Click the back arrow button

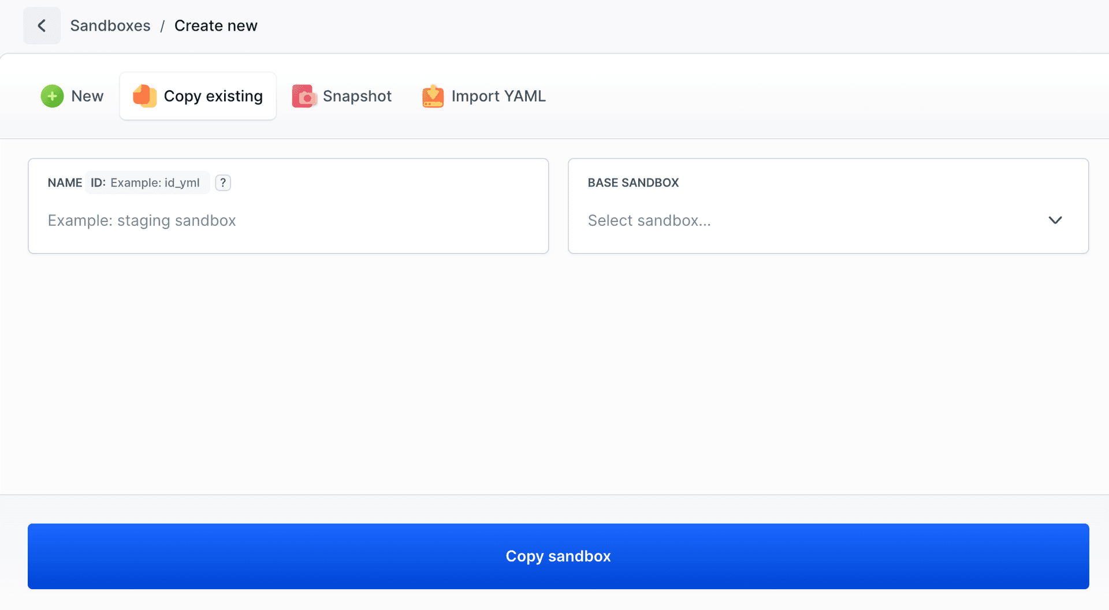pyautogui.click(x=42, y=25)
